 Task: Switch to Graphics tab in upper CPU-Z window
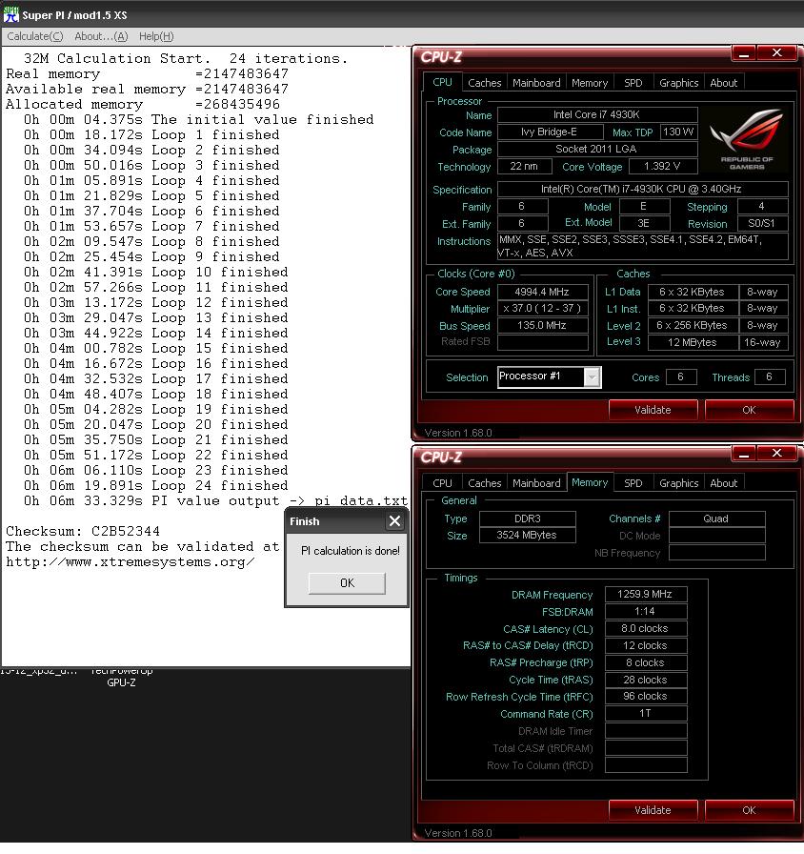tap(679, 83)
